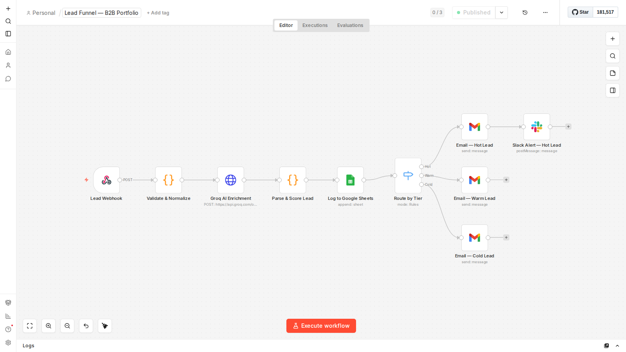This screenshot has height=352, width=626.
Task: Open the node creation panel with the plus icon
Action: click(x=612, y=39)
